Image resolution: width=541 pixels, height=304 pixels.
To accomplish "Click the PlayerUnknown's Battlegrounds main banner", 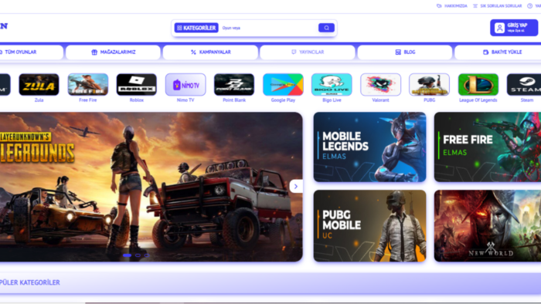I will [151, 187].
